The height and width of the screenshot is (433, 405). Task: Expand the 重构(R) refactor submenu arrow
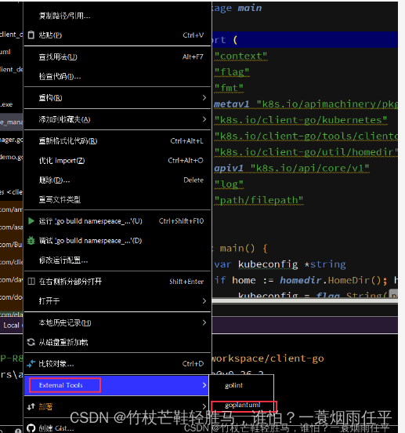(204, 98)
